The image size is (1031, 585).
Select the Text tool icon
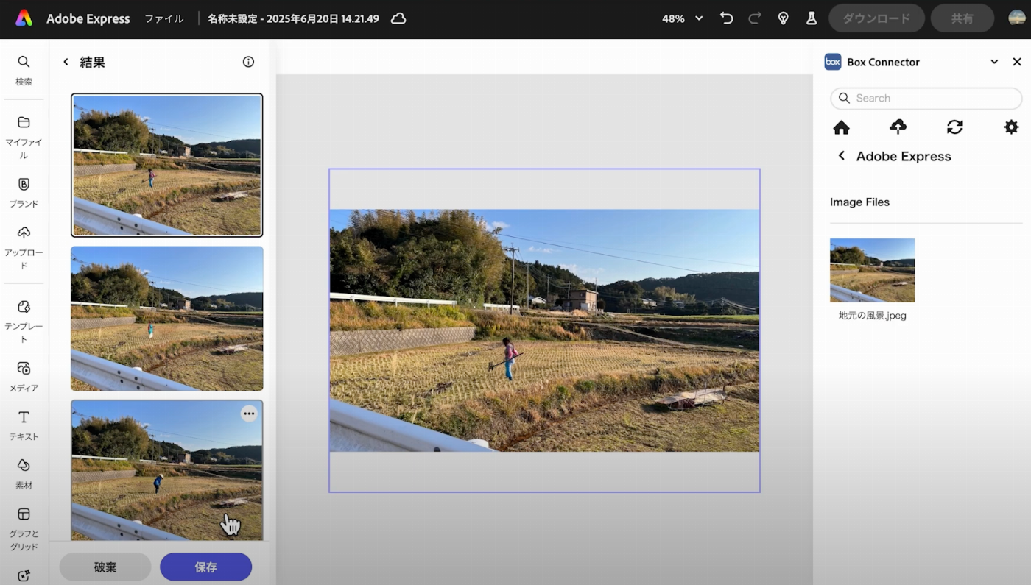click(24, 417)
